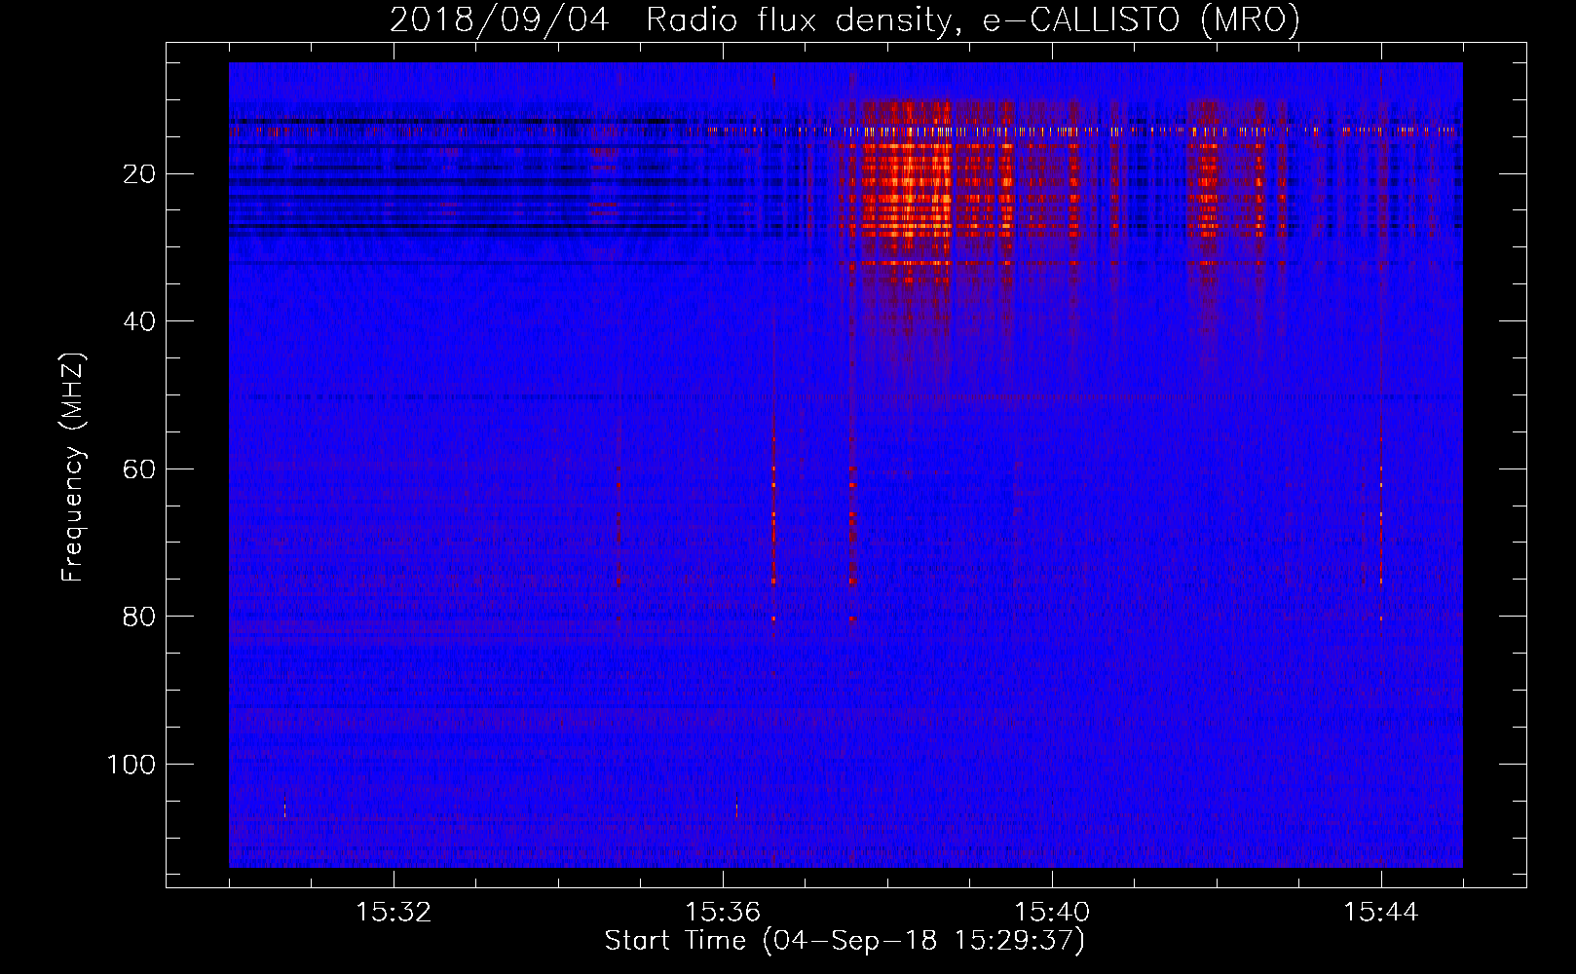Click the plot title "2018/09/04 Radio flux density, e-CALLISTO (MRO)"
The width and height of the screenshot is (1576, 974).
(844, 19)
